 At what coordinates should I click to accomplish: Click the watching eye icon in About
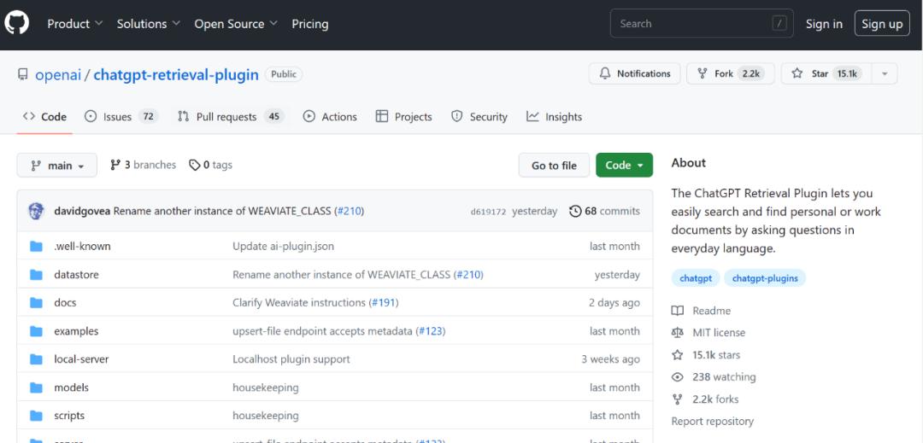click(x=678, y=377)
